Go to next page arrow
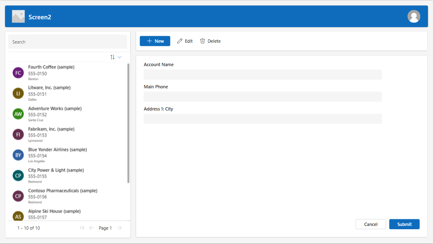 coord(119,228)
